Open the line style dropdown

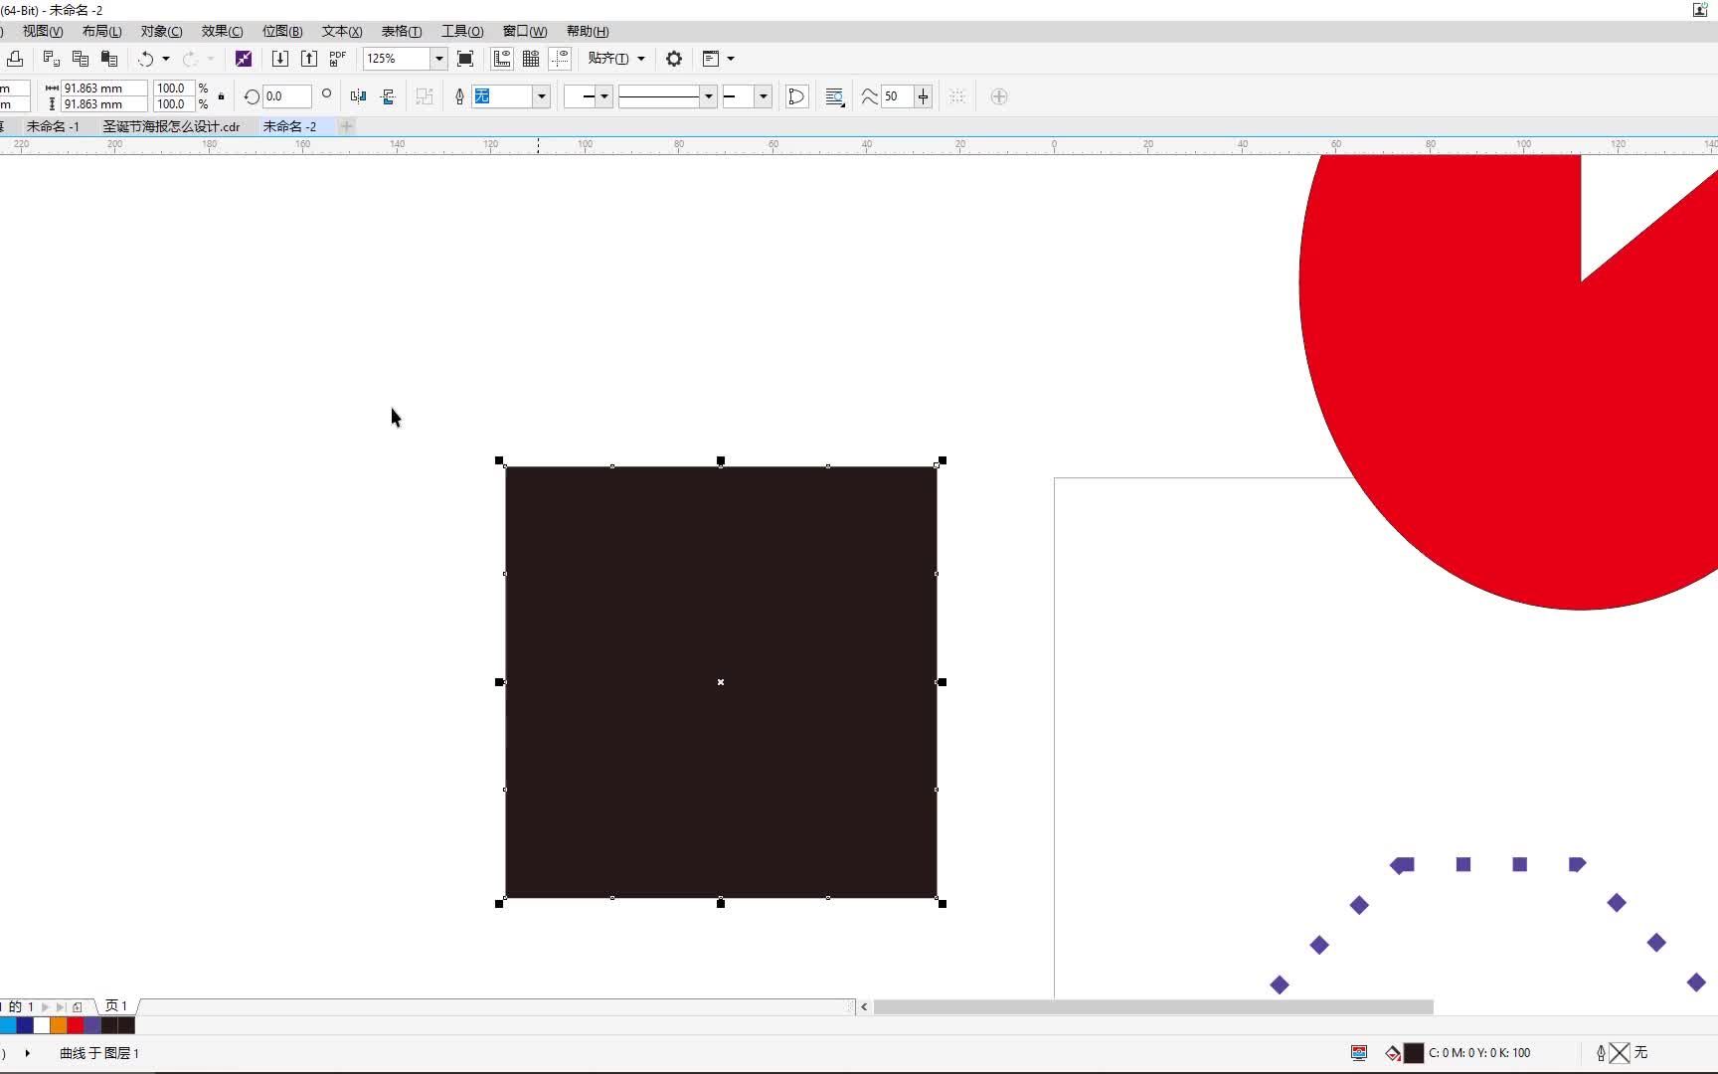pos(709,96)
